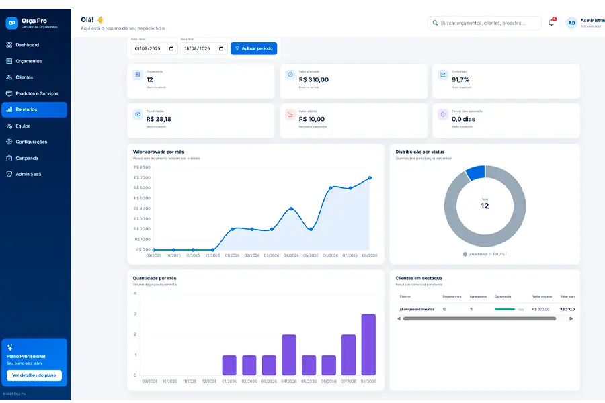
Task: Click the Dashboard grid icon in sidebar
Action: pos(9,45)
